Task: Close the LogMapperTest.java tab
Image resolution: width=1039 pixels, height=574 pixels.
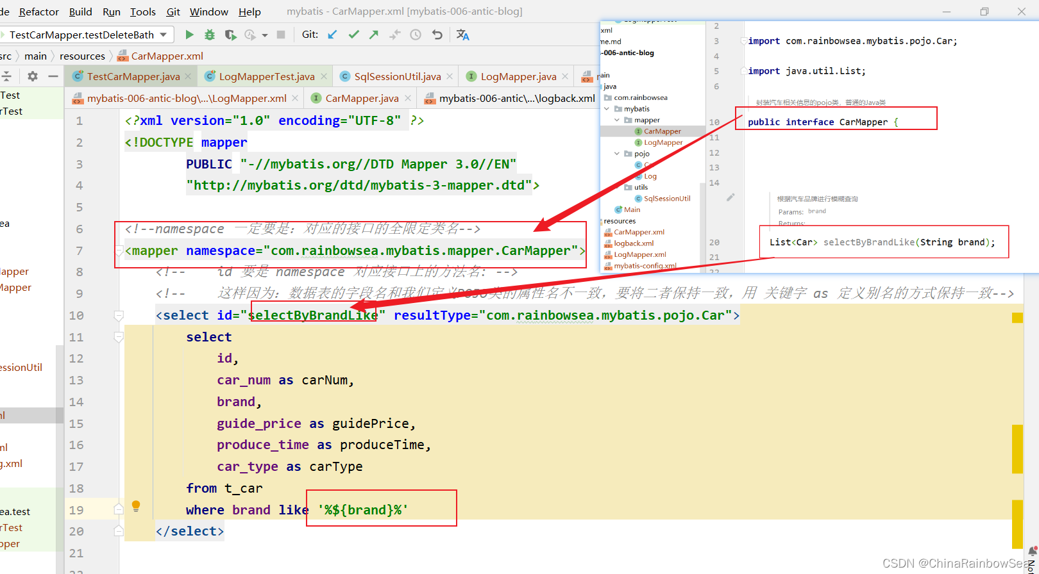Action: (x=324, y=76)
